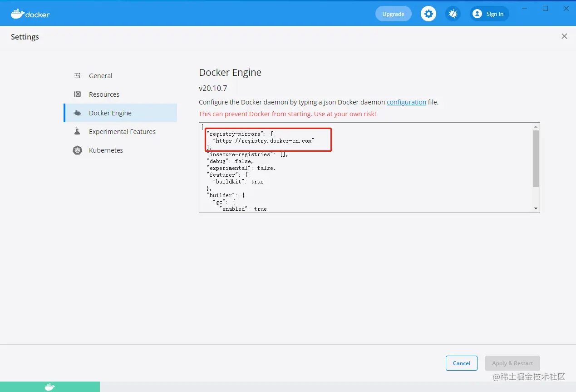Click the Cancel button
Viewport: 576px width, 392px height.
[462, 363]
